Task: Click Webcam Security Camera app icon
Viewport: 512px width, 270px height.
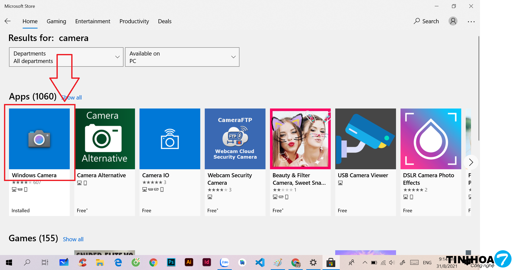Action: click(235, 139)
